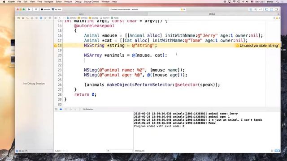Click the Unused variable 'string' warning label
Viewport: 287px width, 161px height.
point(259,46)
